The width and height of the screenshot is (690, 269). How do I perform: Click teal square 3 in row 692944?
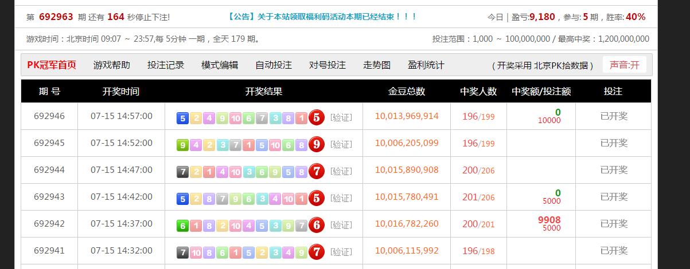[x=248, y=171]
